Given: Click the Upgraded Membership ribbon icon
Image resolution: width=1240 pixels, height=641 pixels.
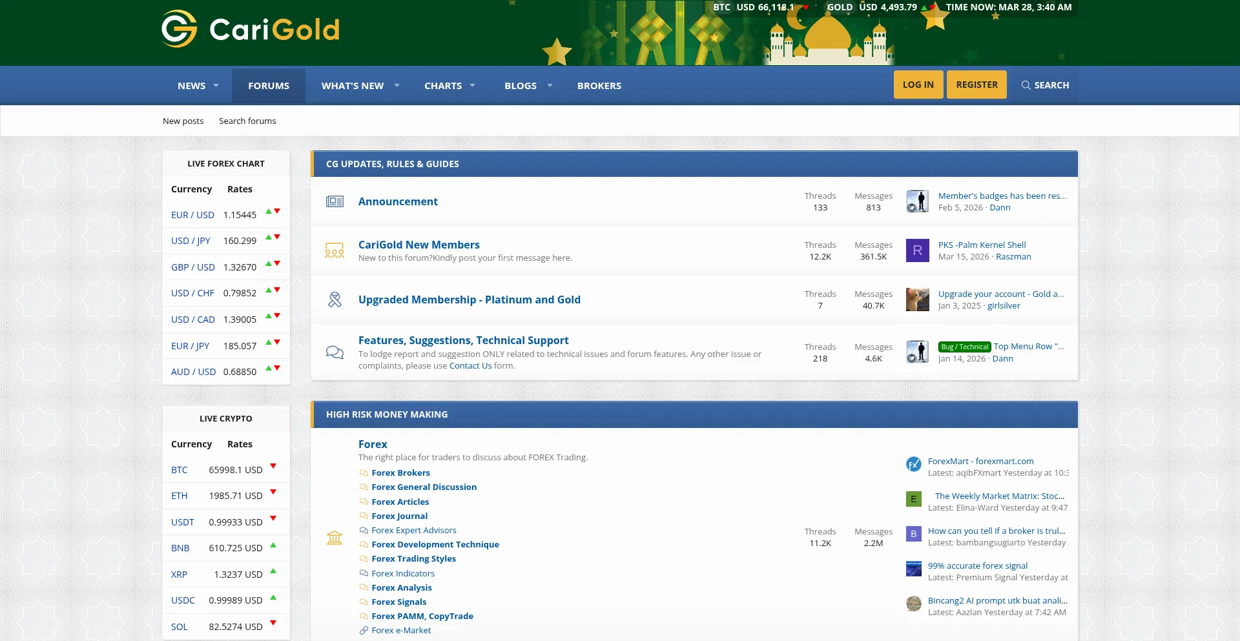Looking at the screenshot, I should point(335,300).
